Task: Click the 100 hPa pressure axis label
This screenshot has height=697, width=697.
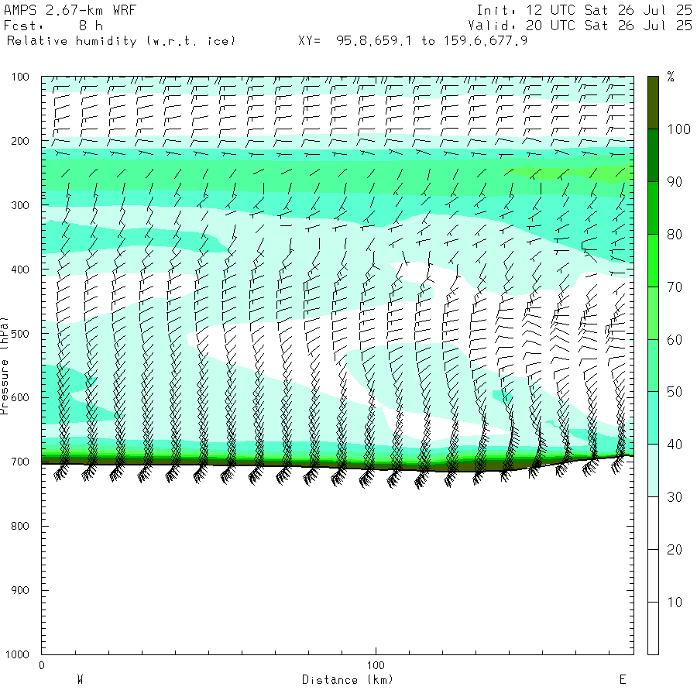Action: tap(20, 77)
